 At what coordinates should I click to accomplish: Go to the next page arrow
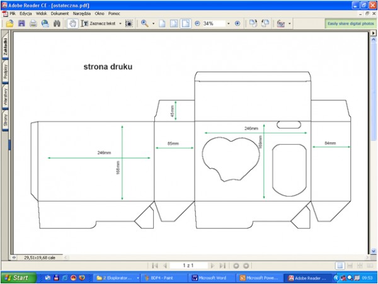213,266
